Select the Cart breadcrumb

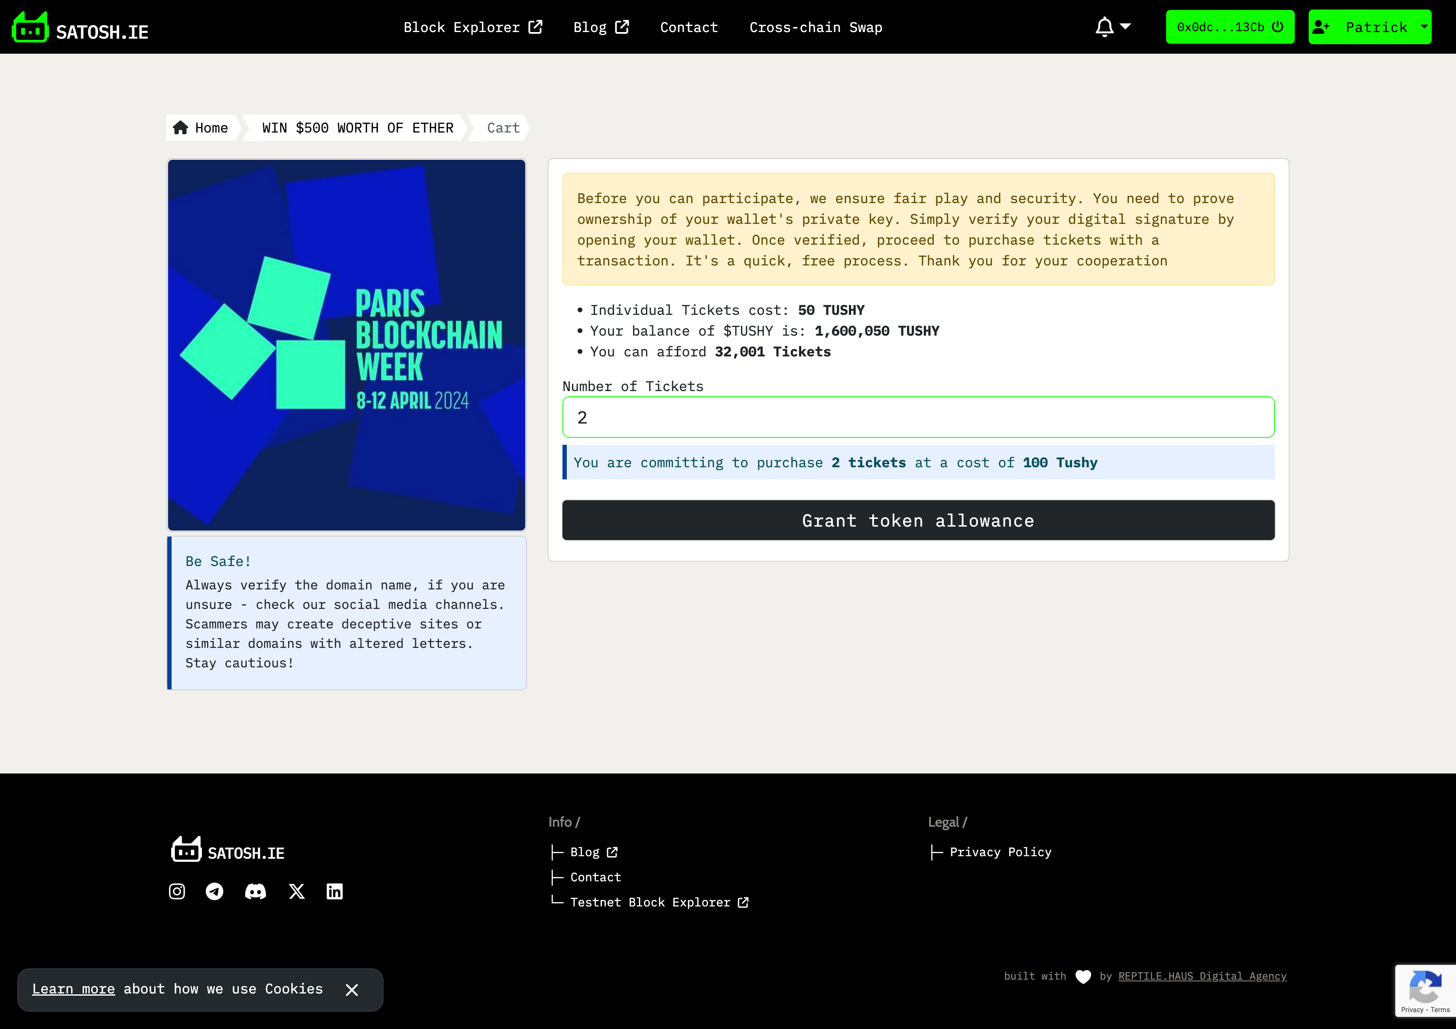coord(503,128)
